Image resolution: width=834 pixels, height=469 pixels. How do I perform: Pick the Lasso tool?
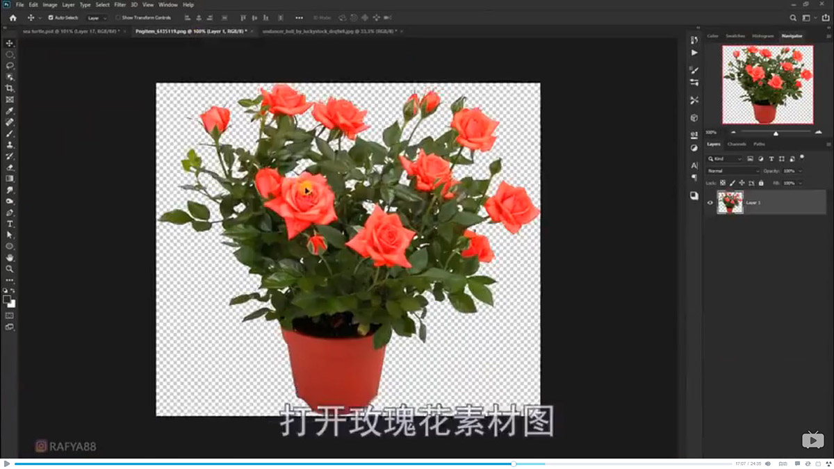[x=9, y=65]
